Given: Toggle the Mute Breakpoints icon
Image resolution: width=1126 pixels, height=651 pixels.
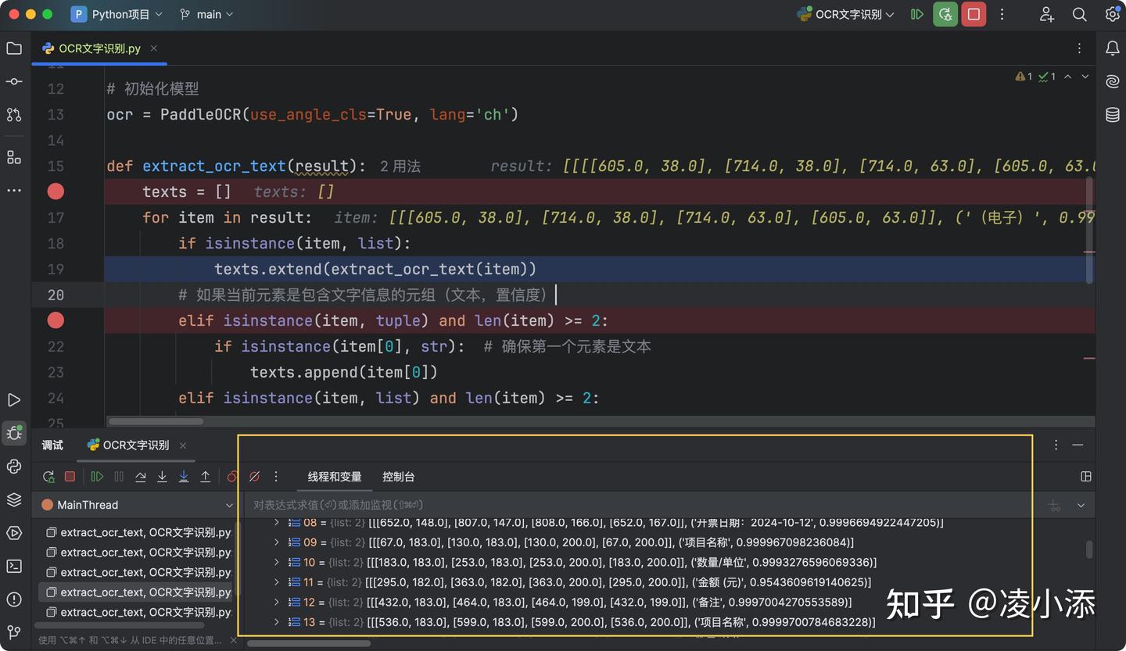Looking at the screenshot, I should click(254, 477).
